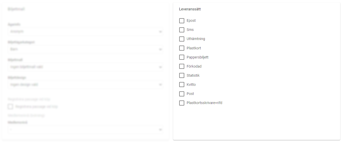Enable the Plastkortsskrivare+rifd checkbox
Viewport: 343px width, 143px height.
pos(181,103)
